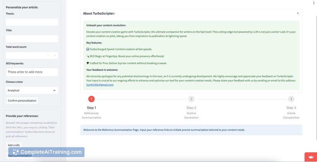Decrease total word count with minus

tap(48, 55)
